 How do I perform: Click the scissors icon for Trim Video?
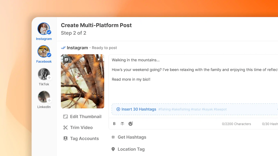tap(66, 128)
